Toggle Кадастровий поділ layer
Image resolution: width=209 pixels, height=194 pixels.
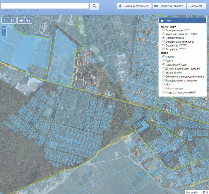click(x=163, y=64)
